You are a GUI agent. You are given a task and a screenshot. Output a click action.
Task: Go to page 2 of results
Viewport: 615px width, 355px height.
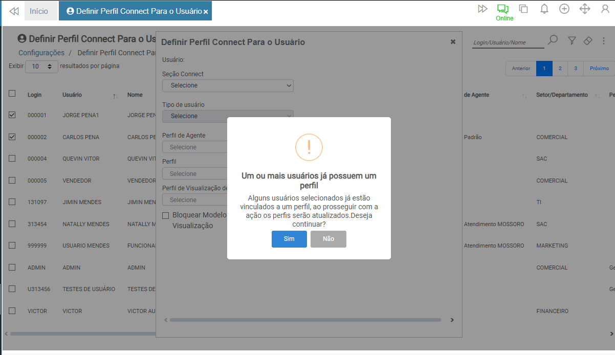pos(560,69)
